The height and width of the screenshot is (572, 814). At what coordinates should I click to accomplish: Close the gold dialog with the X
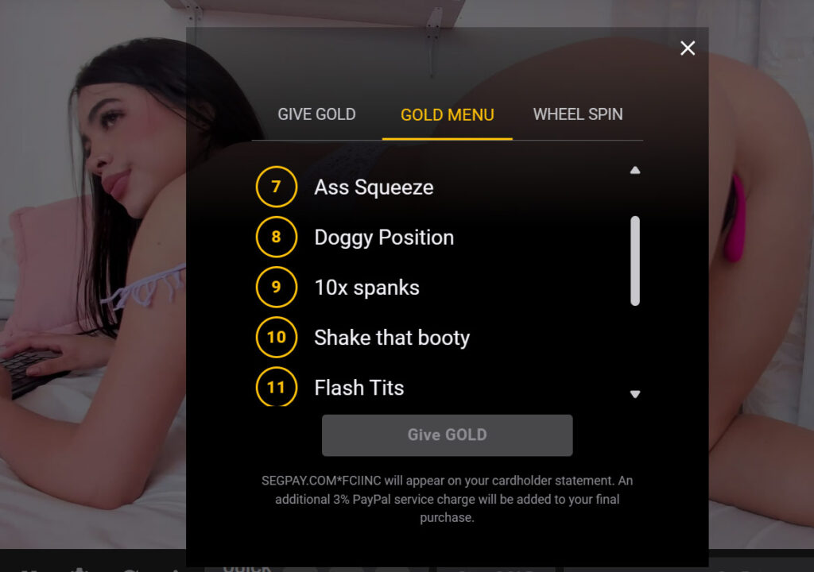pyautogui.click(x=688, y=48)
